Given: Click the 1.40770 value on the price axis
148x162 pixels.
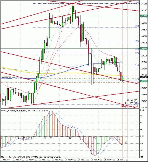Looking at the screenshot, I should (144, 23).
